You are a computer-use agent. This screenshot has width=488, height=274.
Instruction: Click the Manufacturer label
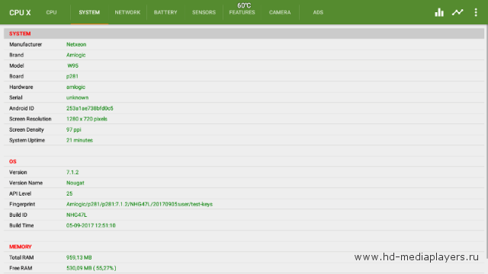point(25,44)
